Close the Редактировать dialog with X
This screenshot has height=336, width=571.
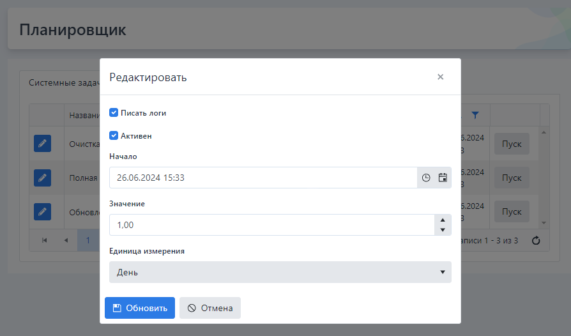coord(440,77)
